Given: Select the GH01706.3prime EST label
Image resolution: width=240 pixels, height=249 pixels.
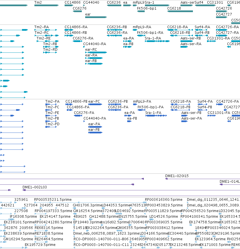Looking at the screenshot, I should click(87, 205).
